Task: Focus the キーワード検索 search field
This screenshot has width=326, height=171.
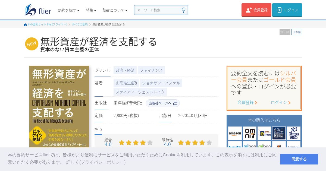Action: point(161,10)
